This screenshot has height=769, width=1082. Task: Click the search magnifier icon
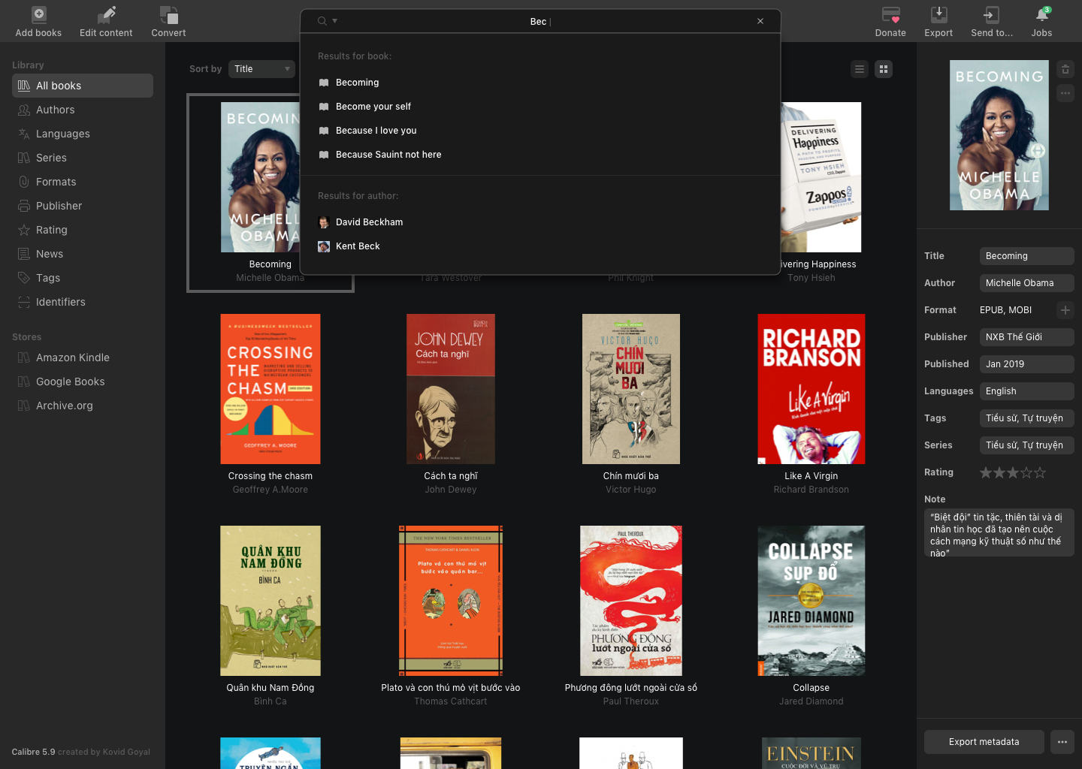click(x=322, y=21)
